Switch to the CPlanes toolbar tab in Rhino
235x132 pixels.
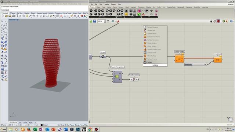click(x=12, y=13)
